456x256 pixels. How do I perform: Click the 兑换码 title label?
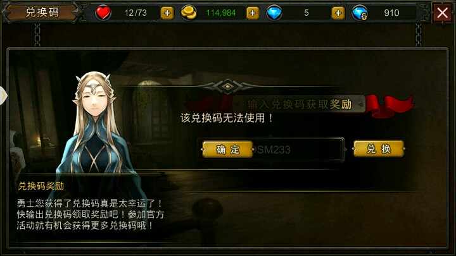(42, 12)
